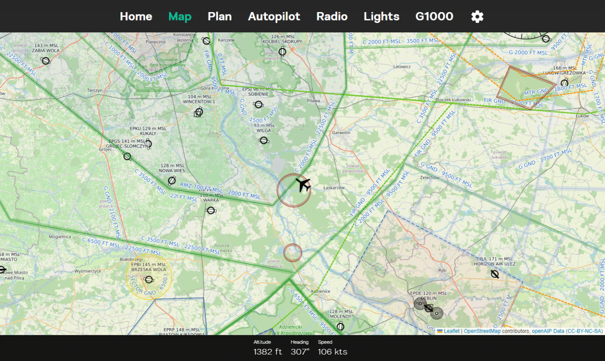Select the Wincentow 1 airfield marker
Viewport: 605px width, 361px height.
[x=199, y=112]
